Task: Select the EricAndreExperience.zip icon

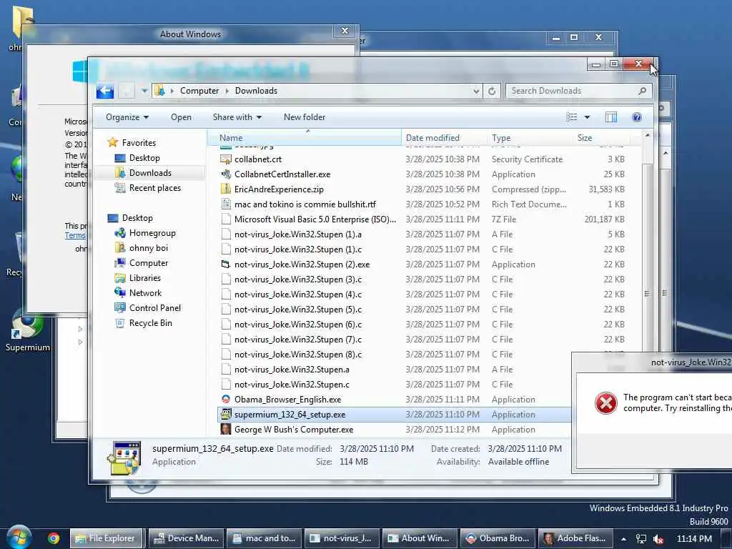Action: pos(226,189)
